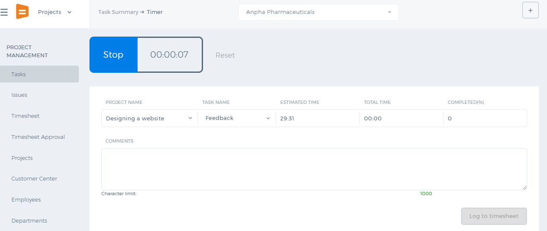Stop the running timer
The height and width of the screenshot is (231, 547).
114,55
